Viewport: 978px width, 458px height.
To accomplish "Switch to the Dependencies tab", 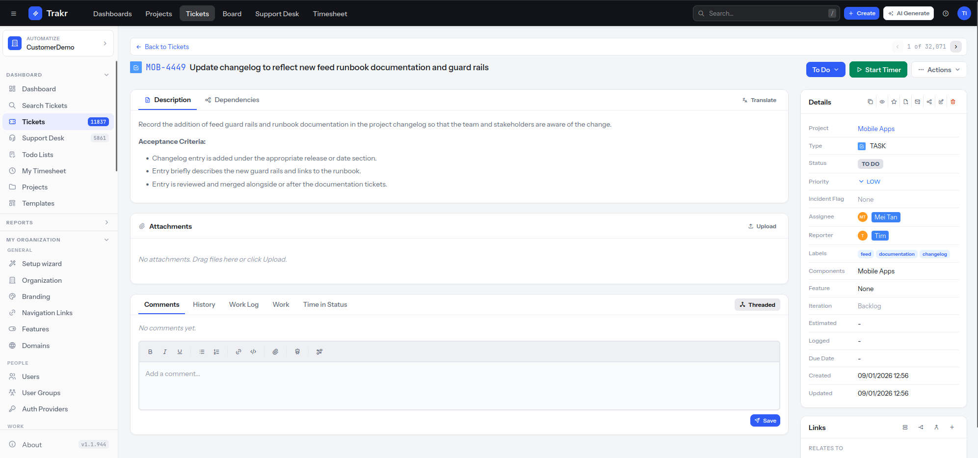I will (232, 100).
